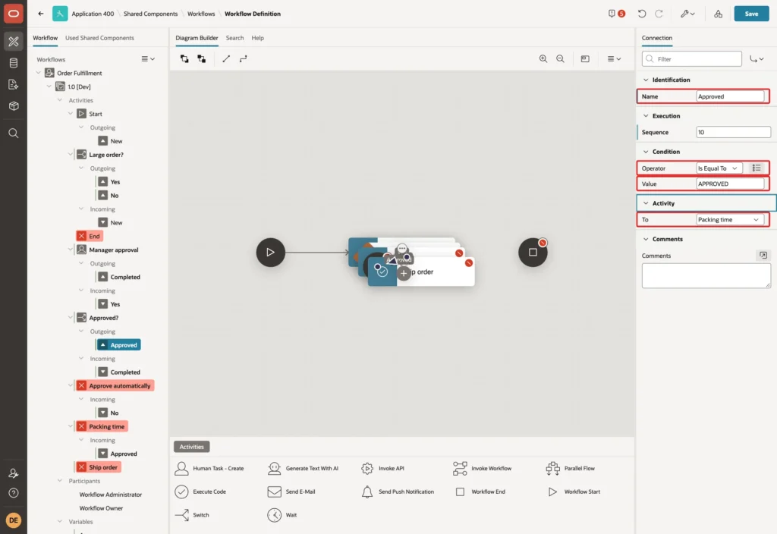Click the diagram zoom in icon
Screen dimensions: 777x534
543,58
